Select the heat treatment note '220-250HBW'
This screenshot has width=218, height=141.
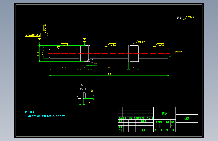click(58, 116)
